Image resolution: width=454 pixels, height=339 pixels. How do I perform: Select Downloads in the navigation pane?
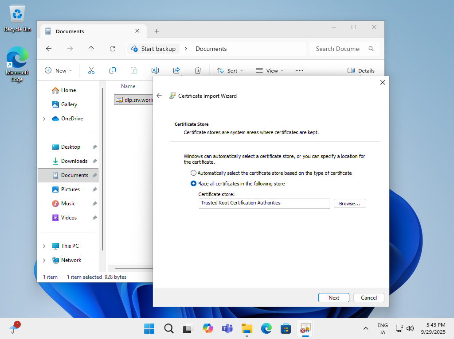[74, 161]
